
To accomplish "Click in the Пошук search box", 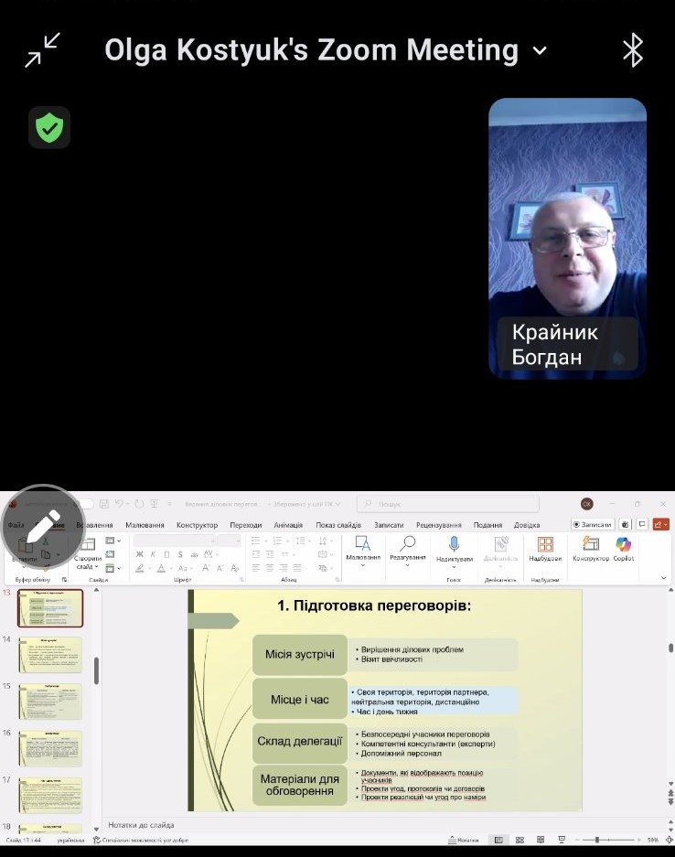I will coord(447,504).
